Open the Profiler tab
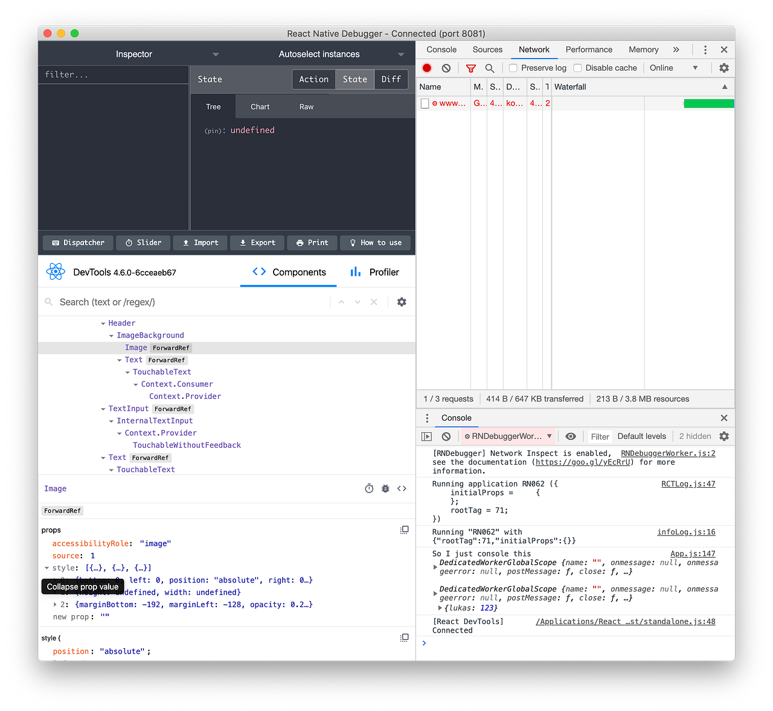The height and width of the screenshot is (711, 773). point(375,272)
